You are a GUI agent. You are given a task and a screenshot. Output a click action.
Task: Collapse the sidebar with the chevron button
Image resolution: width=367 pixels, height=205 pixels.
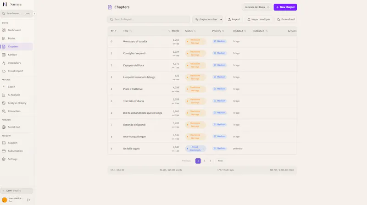coord(34,14)
